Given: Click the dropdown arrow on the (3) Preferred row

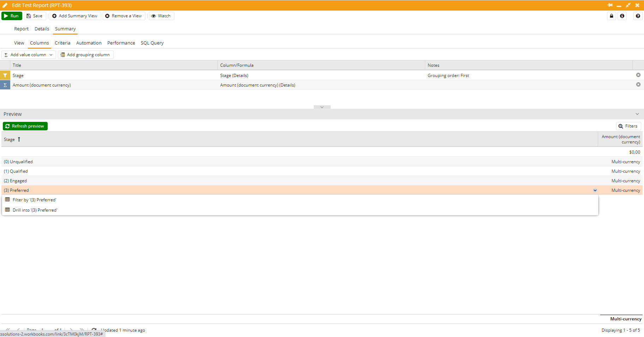Looking at the screenshot, I should point(595,190).
